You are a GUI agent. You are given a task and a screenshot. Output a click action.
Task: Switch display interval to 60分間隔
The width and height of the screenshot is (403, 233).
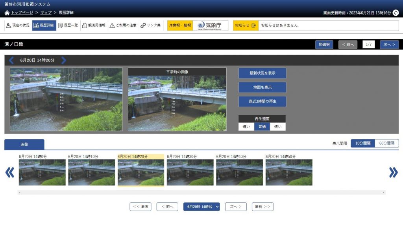(x=386, y=144)
